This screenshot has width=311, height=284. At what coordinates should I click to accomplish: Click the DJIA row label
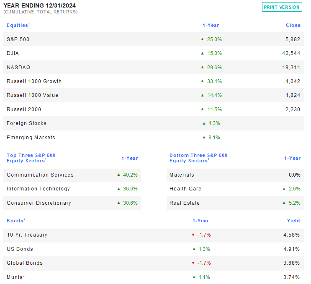[x=13, y=53]
